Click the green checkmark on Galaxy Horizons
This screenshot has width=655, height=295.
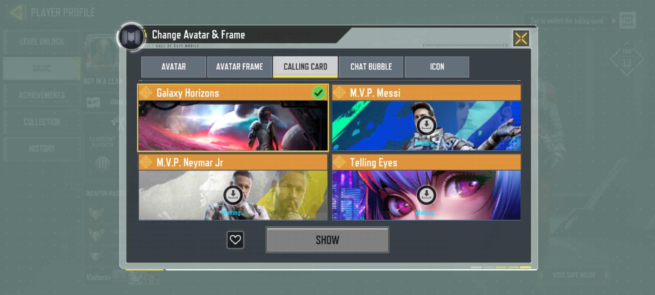point(318,93)
